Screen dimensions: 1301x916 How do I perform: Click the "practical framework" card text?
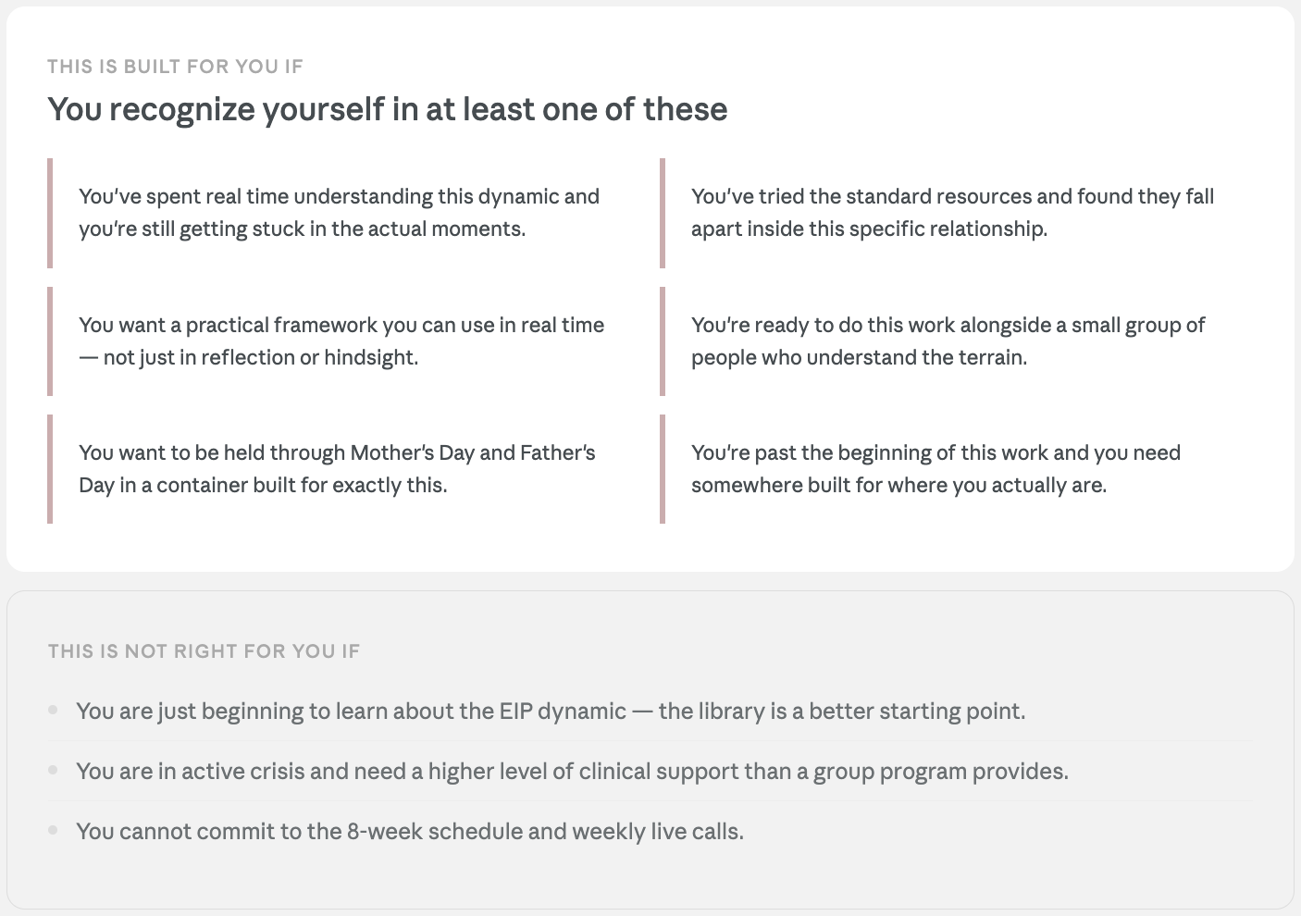click(341, 341)
